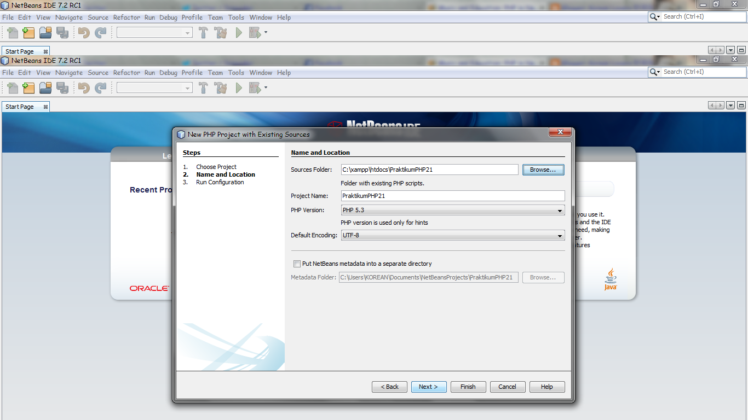Click Redo arrow in lower NetBeans toolbar

(x=101, y=88)
